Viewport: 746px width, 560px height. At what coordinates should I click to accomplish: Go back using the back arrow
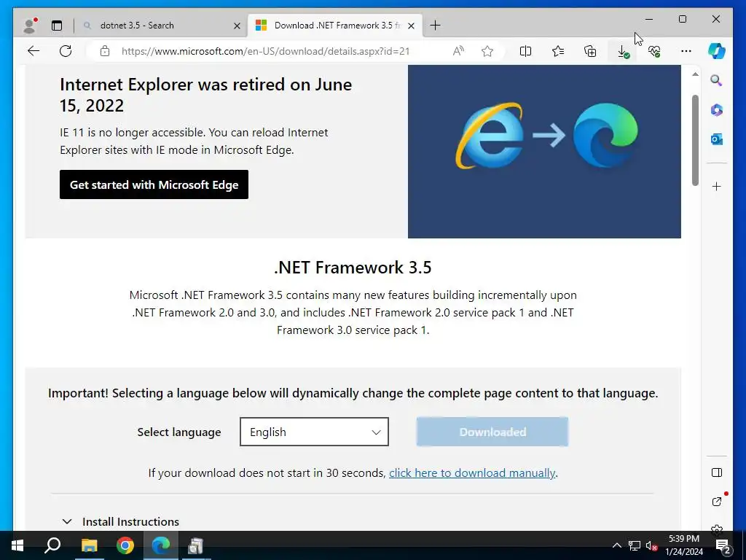tap(34, 51)
